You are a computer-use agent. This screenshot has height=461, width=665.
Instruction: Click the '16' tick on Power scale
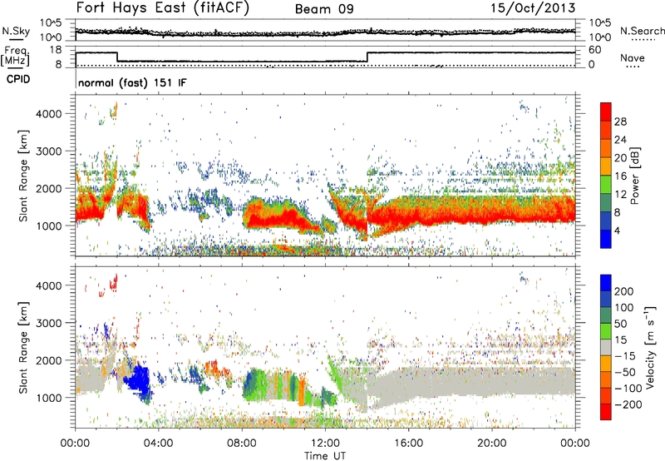[620, 176]
